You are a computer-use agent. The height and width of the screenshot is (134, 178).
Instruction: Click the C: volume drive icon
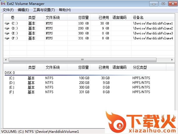pyautogui.click(x=7, y=23)
